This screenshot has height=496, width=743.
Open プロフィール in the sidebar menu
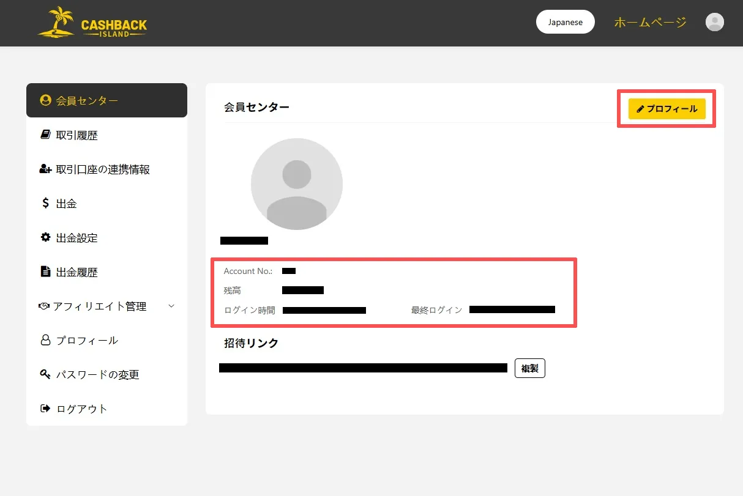(x=86, y=341)
